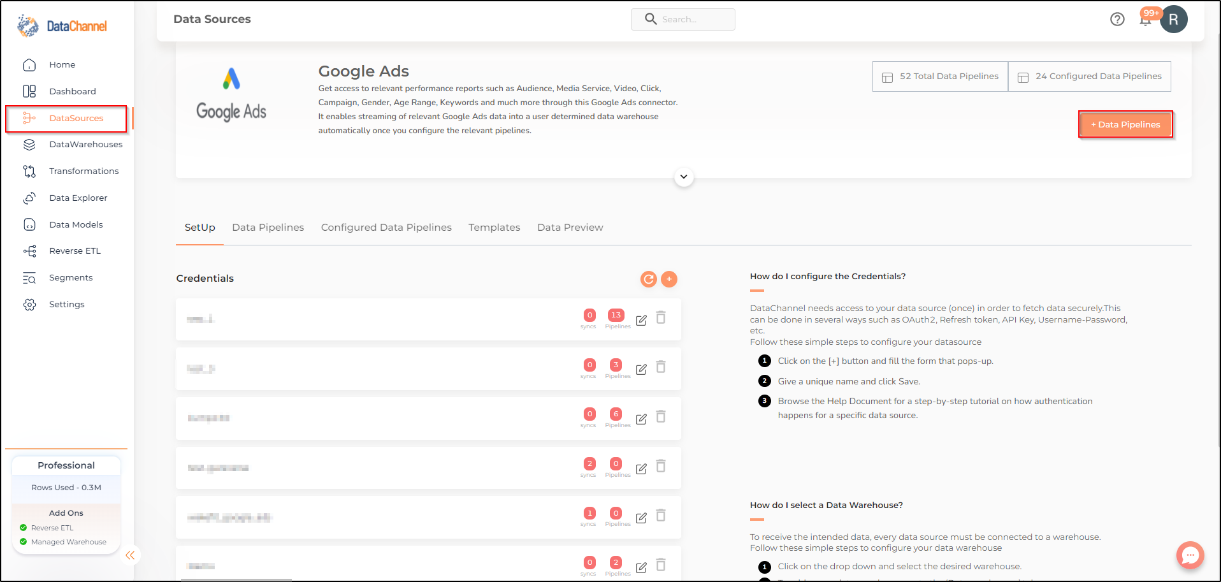1221x582 pixels.
Task: Edit the credential with 1 sync
Action: click(x=641, y=518)
